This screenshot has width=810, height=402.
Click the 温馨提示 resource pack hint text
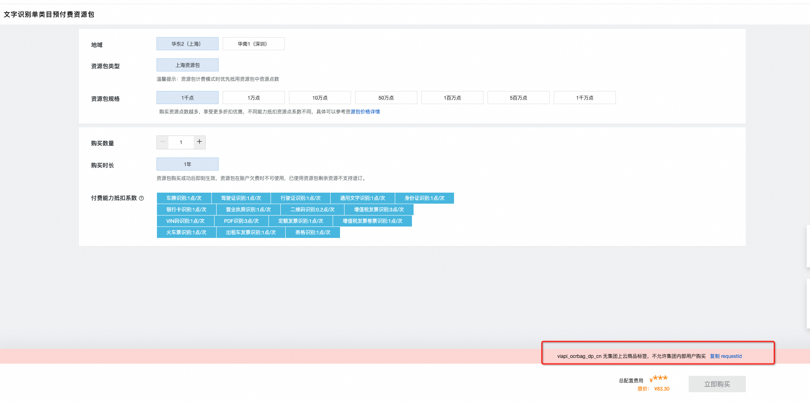click(x=218, y=79)
